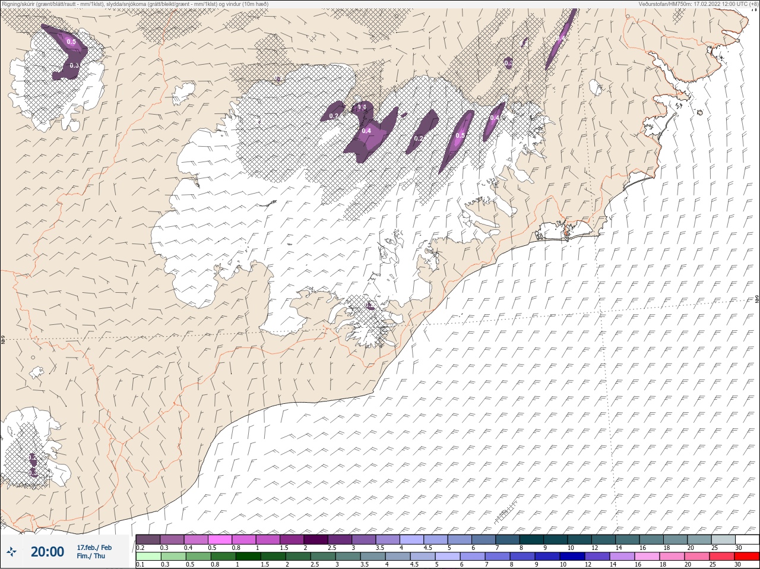This screenshot has width=760, height=569.
Task: Click the Rigning/skúrir map title text
Action: pos(134,4)
